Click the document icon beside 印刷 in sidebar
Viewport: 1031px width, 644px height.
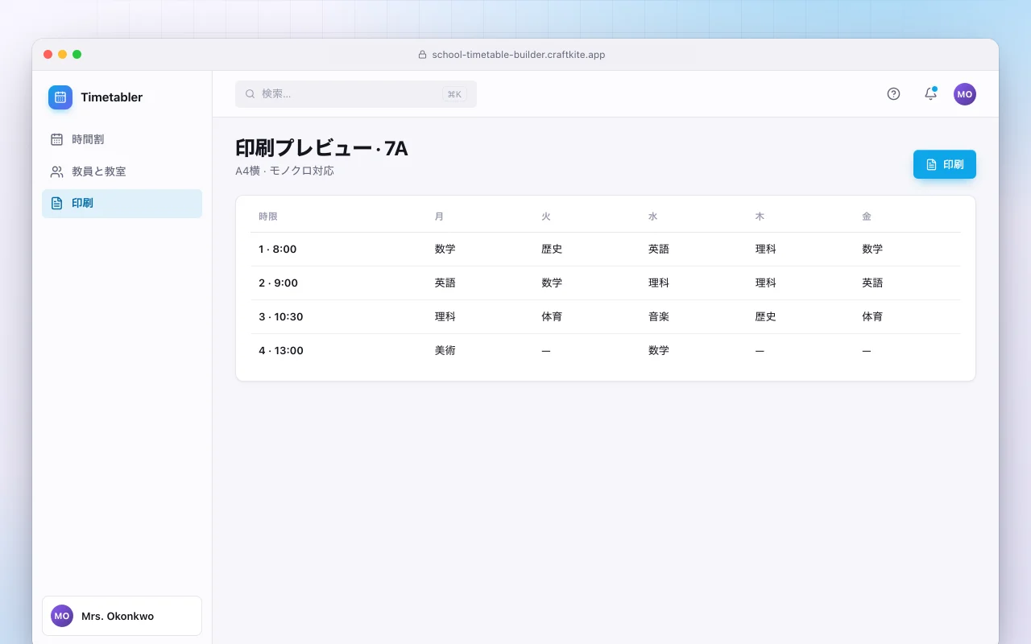click(56, 204)
